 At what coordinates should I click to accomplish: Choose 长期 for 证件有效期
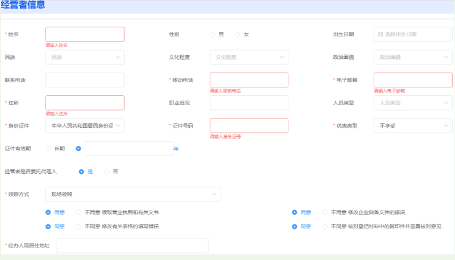(48, 148)
